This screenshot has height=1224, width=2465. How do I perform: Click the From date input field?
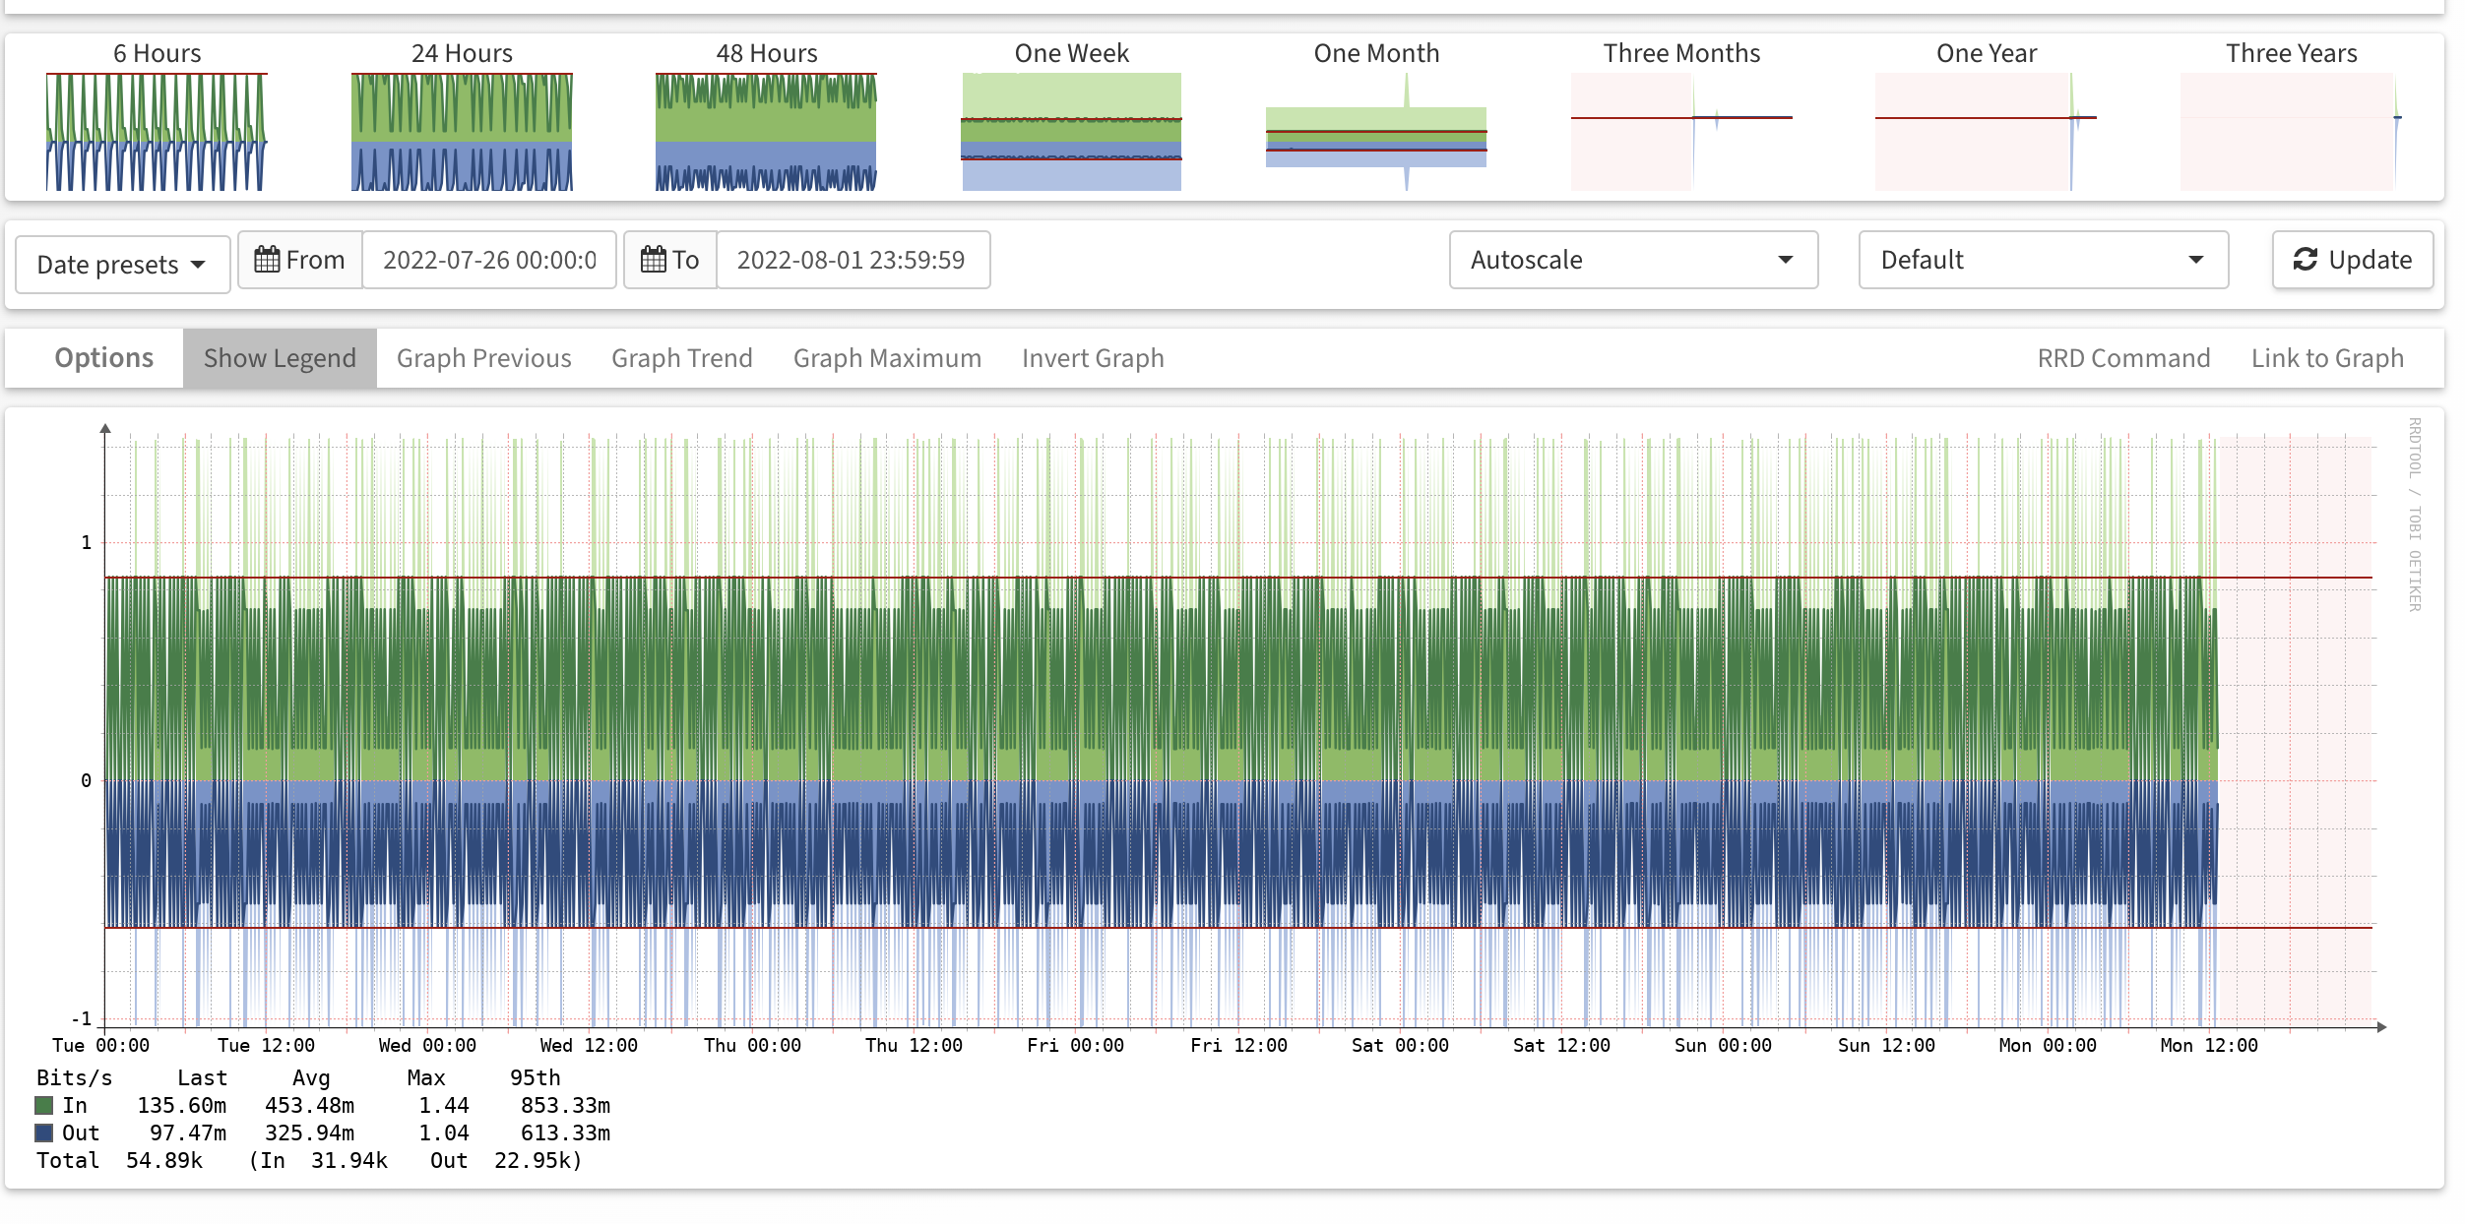point(489,260)
